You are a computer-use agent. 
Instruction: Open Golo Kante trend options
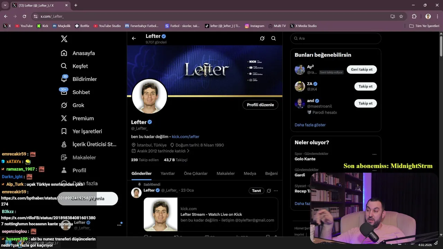(374, 154)
